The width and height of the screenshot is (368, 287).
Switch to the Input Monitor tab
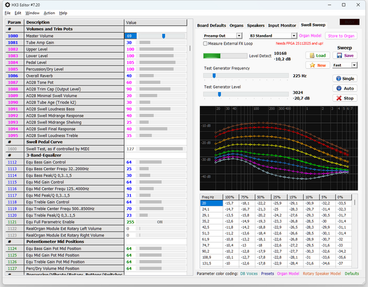[x=282, y=25]
